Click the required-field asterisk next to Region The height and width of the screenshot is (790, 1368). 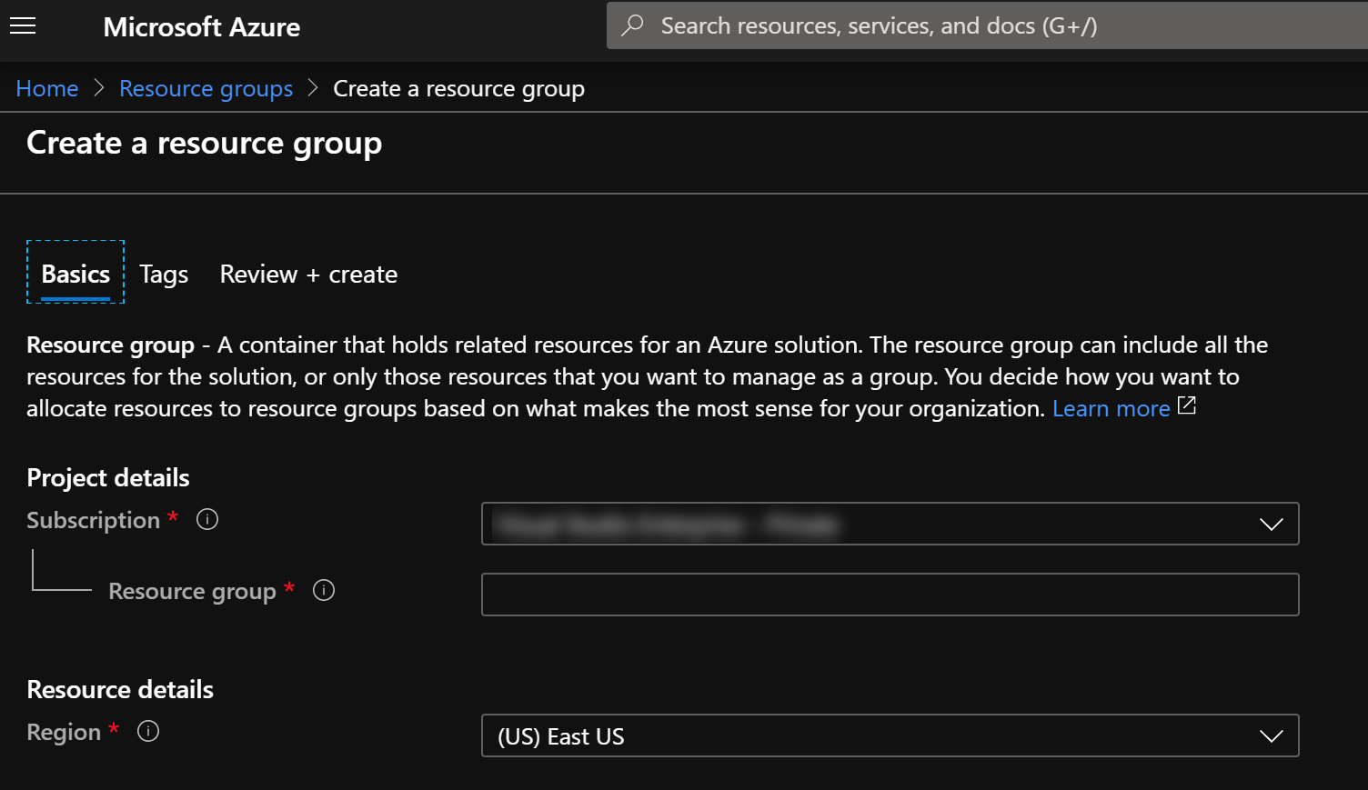tap(113, 727)
